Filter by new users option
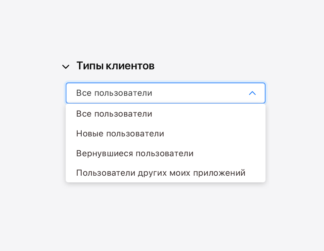 tap(120, 134)
